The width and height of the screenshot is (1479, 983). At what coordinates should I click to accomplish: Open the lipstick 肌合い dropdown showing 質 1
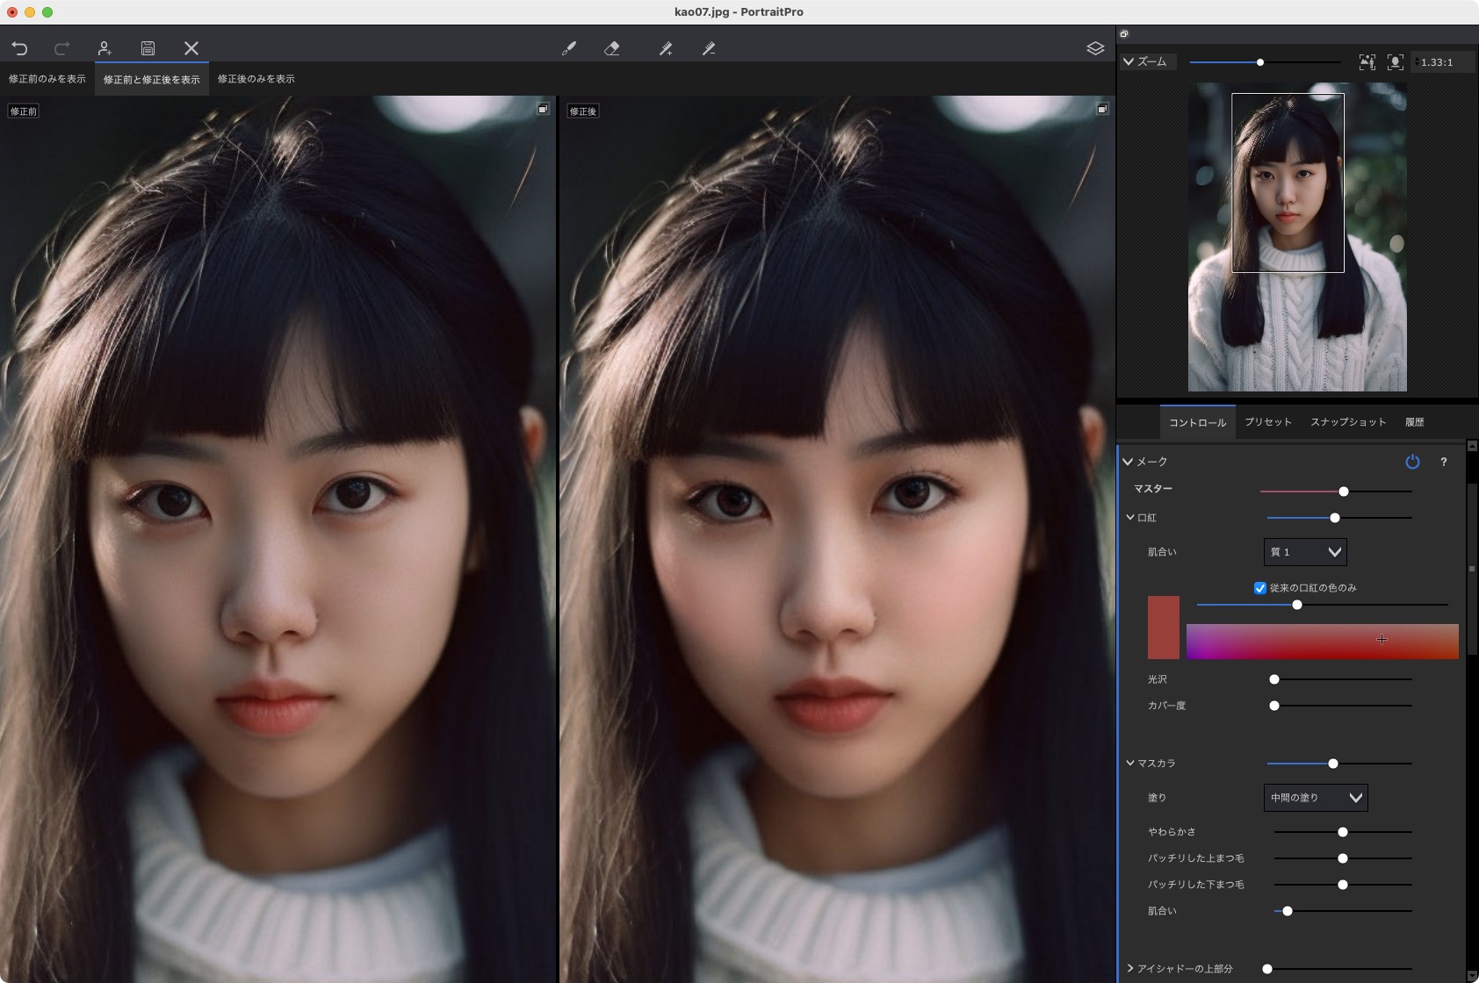pos(1305,552)
